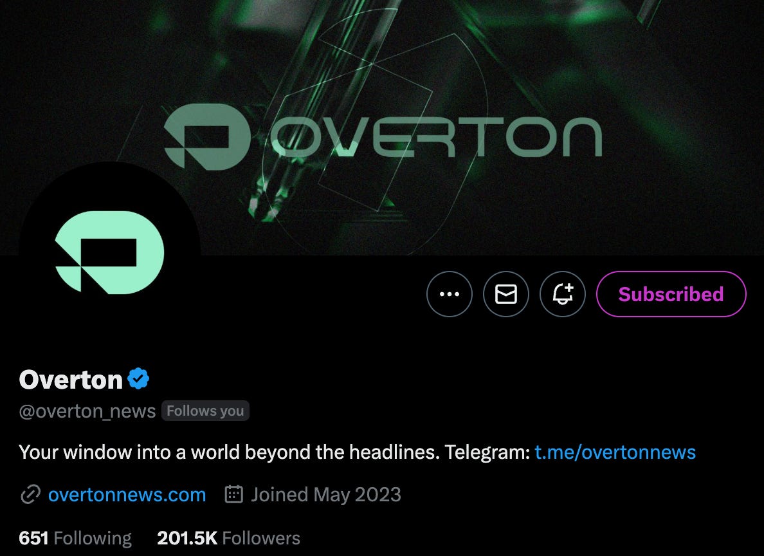Image resolution: width=764 pixels, height=556 pixels.
Task: Open the three-dot more options menu
Action: pos(450,294)
